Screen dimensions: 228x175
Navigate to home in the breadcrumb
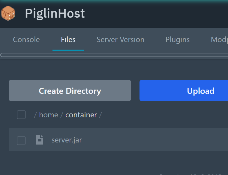click(x=49, y=115)
